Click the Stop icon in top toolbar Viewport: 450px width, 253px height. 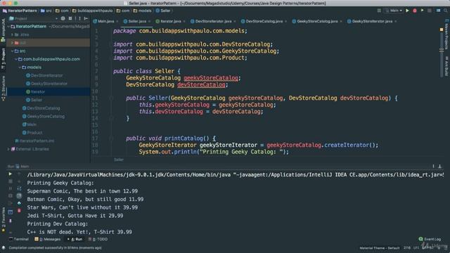(430, 11)
